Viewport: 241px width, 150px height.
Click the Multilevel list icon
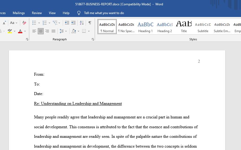tap(55, 23)
